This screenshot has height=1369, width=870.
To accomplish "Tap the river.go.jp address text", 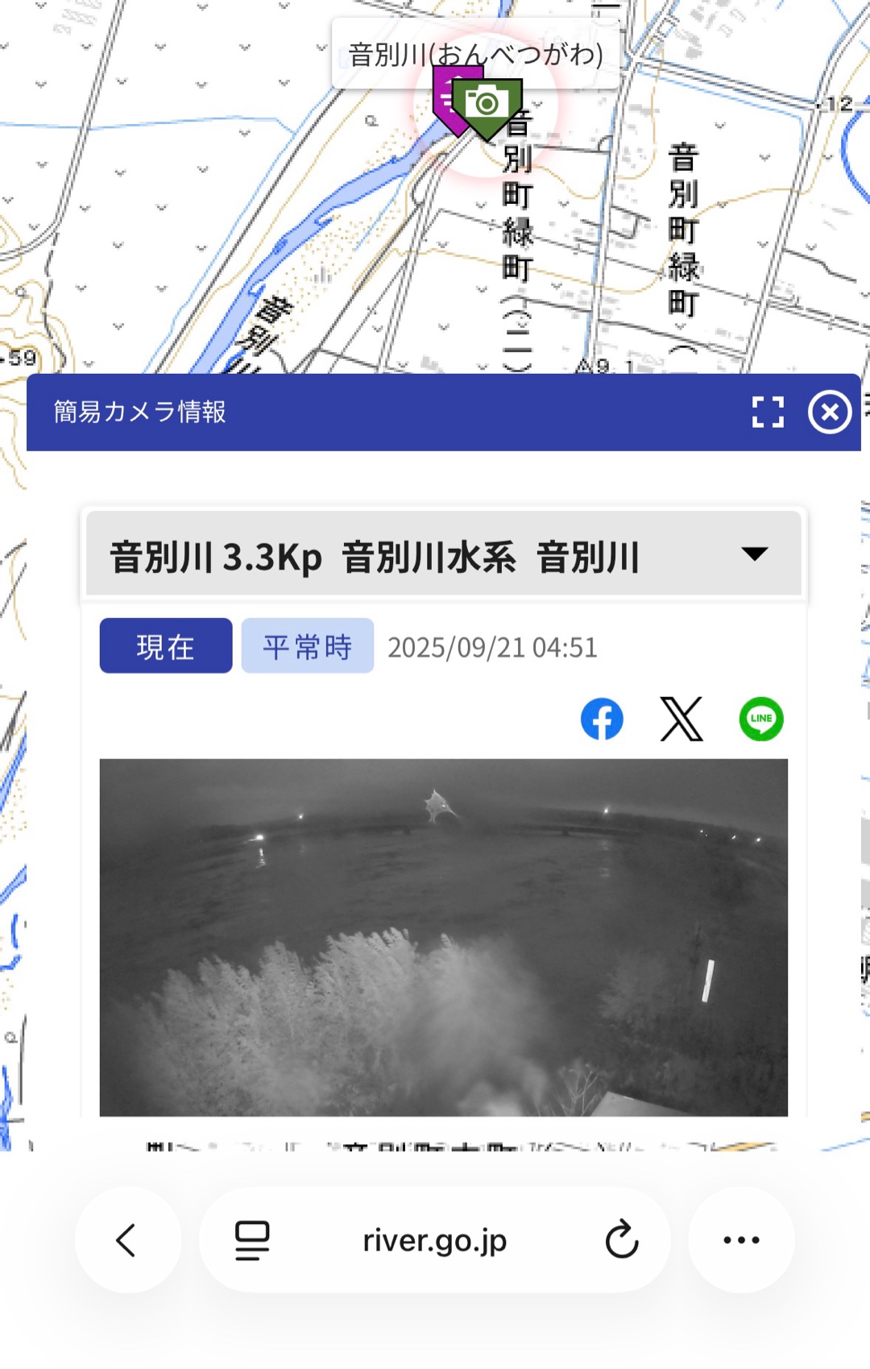I will (434, 1240).
